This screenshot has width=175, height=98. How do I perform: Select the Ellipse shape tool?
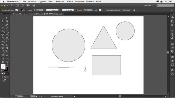point(3,32)
